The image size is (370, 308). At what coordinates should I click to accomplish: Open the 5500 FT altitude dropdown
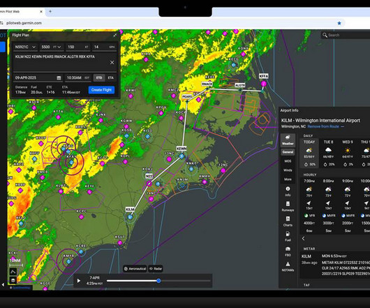click(x=51, y=47)
